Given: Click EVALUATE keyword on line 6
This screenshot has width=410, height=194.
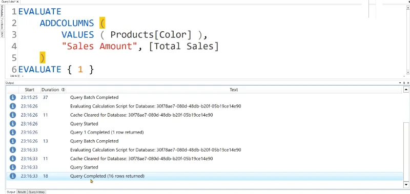Looking at the screenshot, I should click(x=40, y=69).
